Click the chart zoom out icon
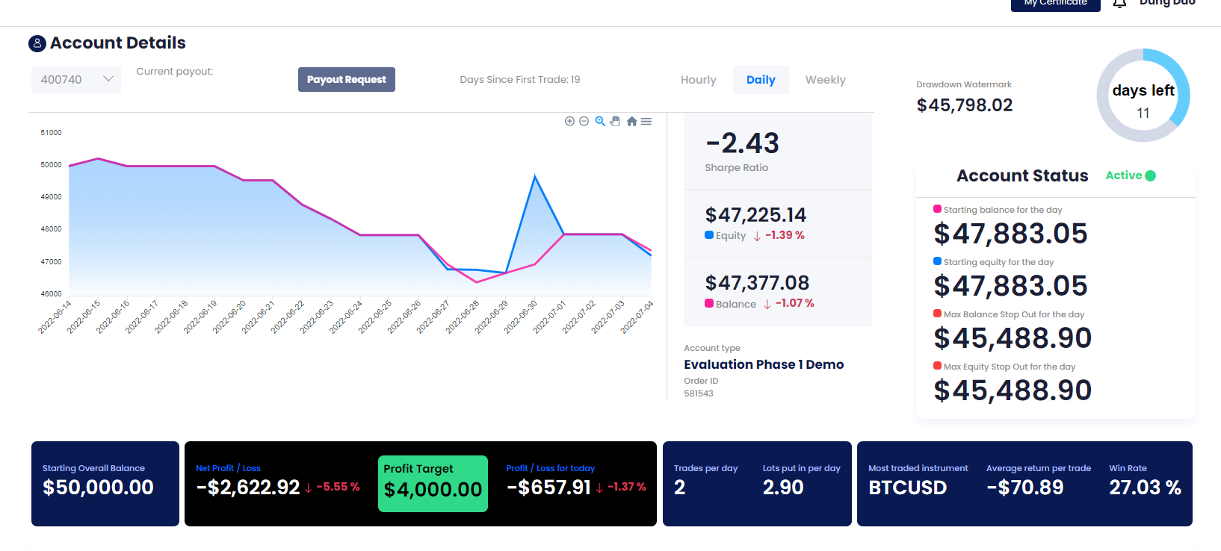 (x=584, y=121)
